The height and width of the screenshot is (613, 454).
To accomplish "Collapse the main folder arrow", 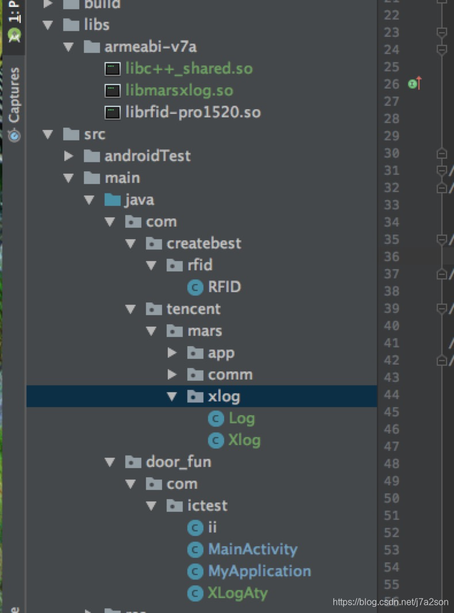I will [69, 178].
